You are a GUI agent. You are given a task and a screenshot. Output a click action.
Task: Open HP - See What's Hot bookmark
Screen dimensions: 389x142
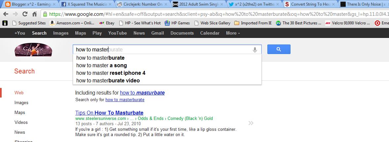[140, 23]
